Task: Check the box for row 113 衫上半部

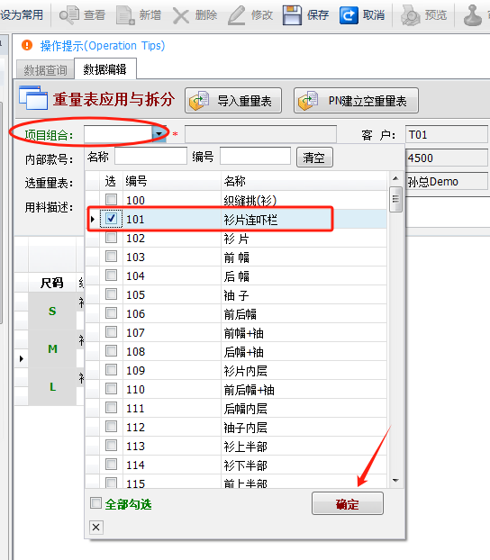Action: pyautogui.click(x=111, y=446)
